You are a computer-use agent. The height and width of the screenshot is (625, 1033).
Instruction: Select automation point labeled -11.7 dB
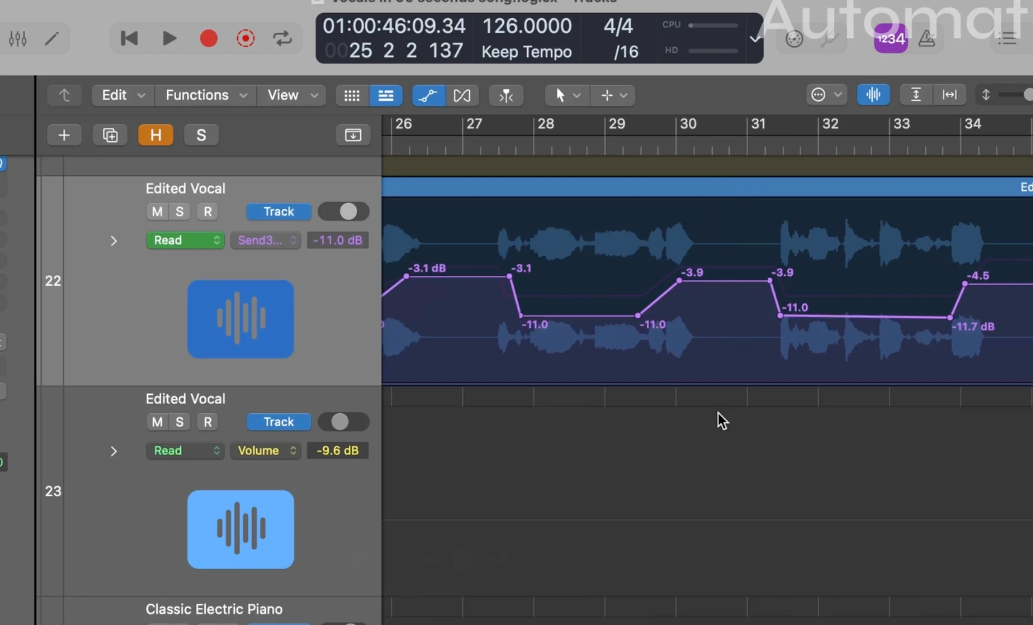pyautogui.click(x=950, y=317)
